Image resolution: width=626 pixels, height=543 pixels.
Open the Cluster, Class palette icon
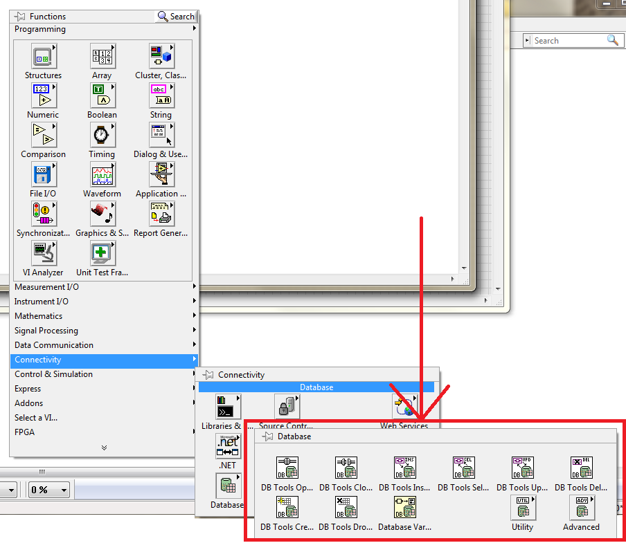(161, 56)
